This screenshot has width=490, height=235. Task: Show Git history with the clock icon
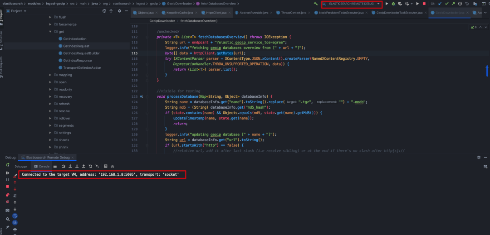pos(460,4)
